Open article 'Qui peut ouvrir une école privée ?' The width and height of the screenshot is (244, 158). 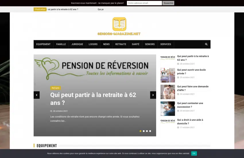pyautogui.click(x=191, y=72)
